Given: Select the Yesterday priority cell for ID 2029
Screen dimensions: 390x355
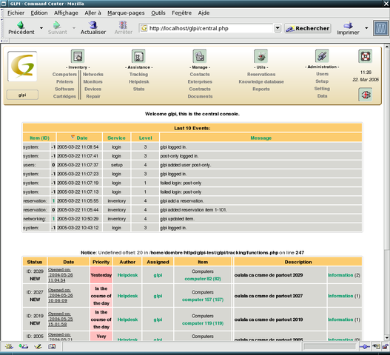Looking at the screenshot, I should (101, 274).
